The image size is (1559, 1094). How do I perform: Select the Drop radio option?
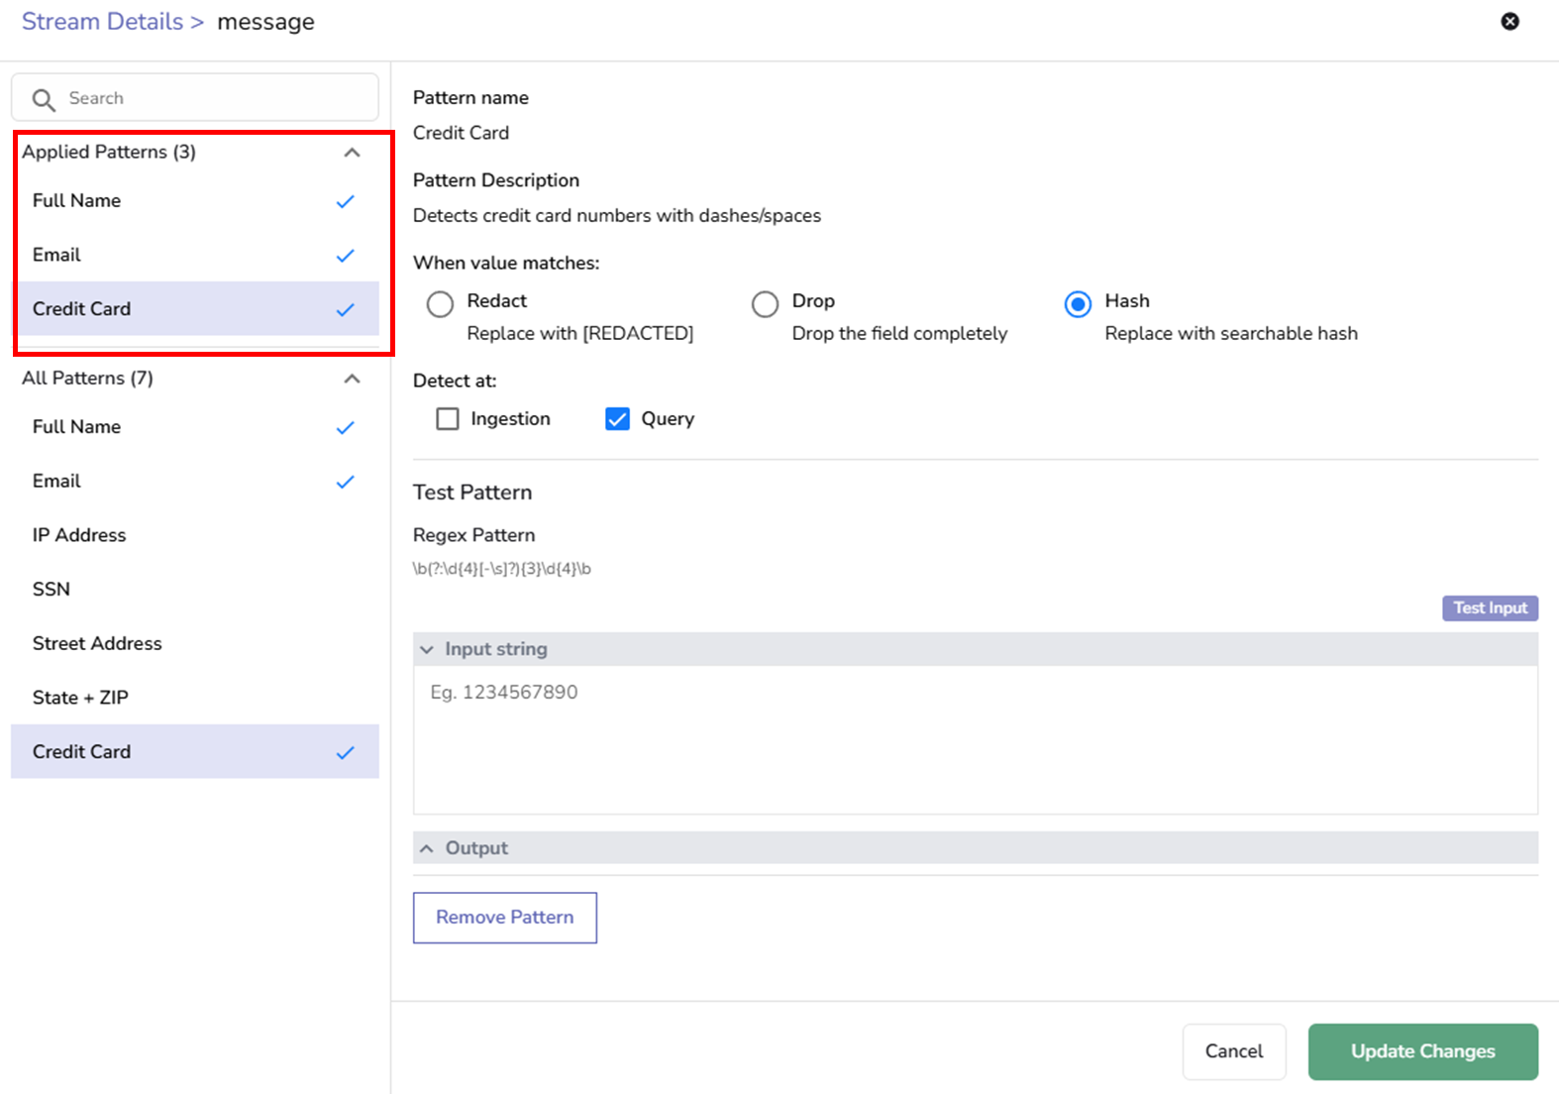coord(765,303)
